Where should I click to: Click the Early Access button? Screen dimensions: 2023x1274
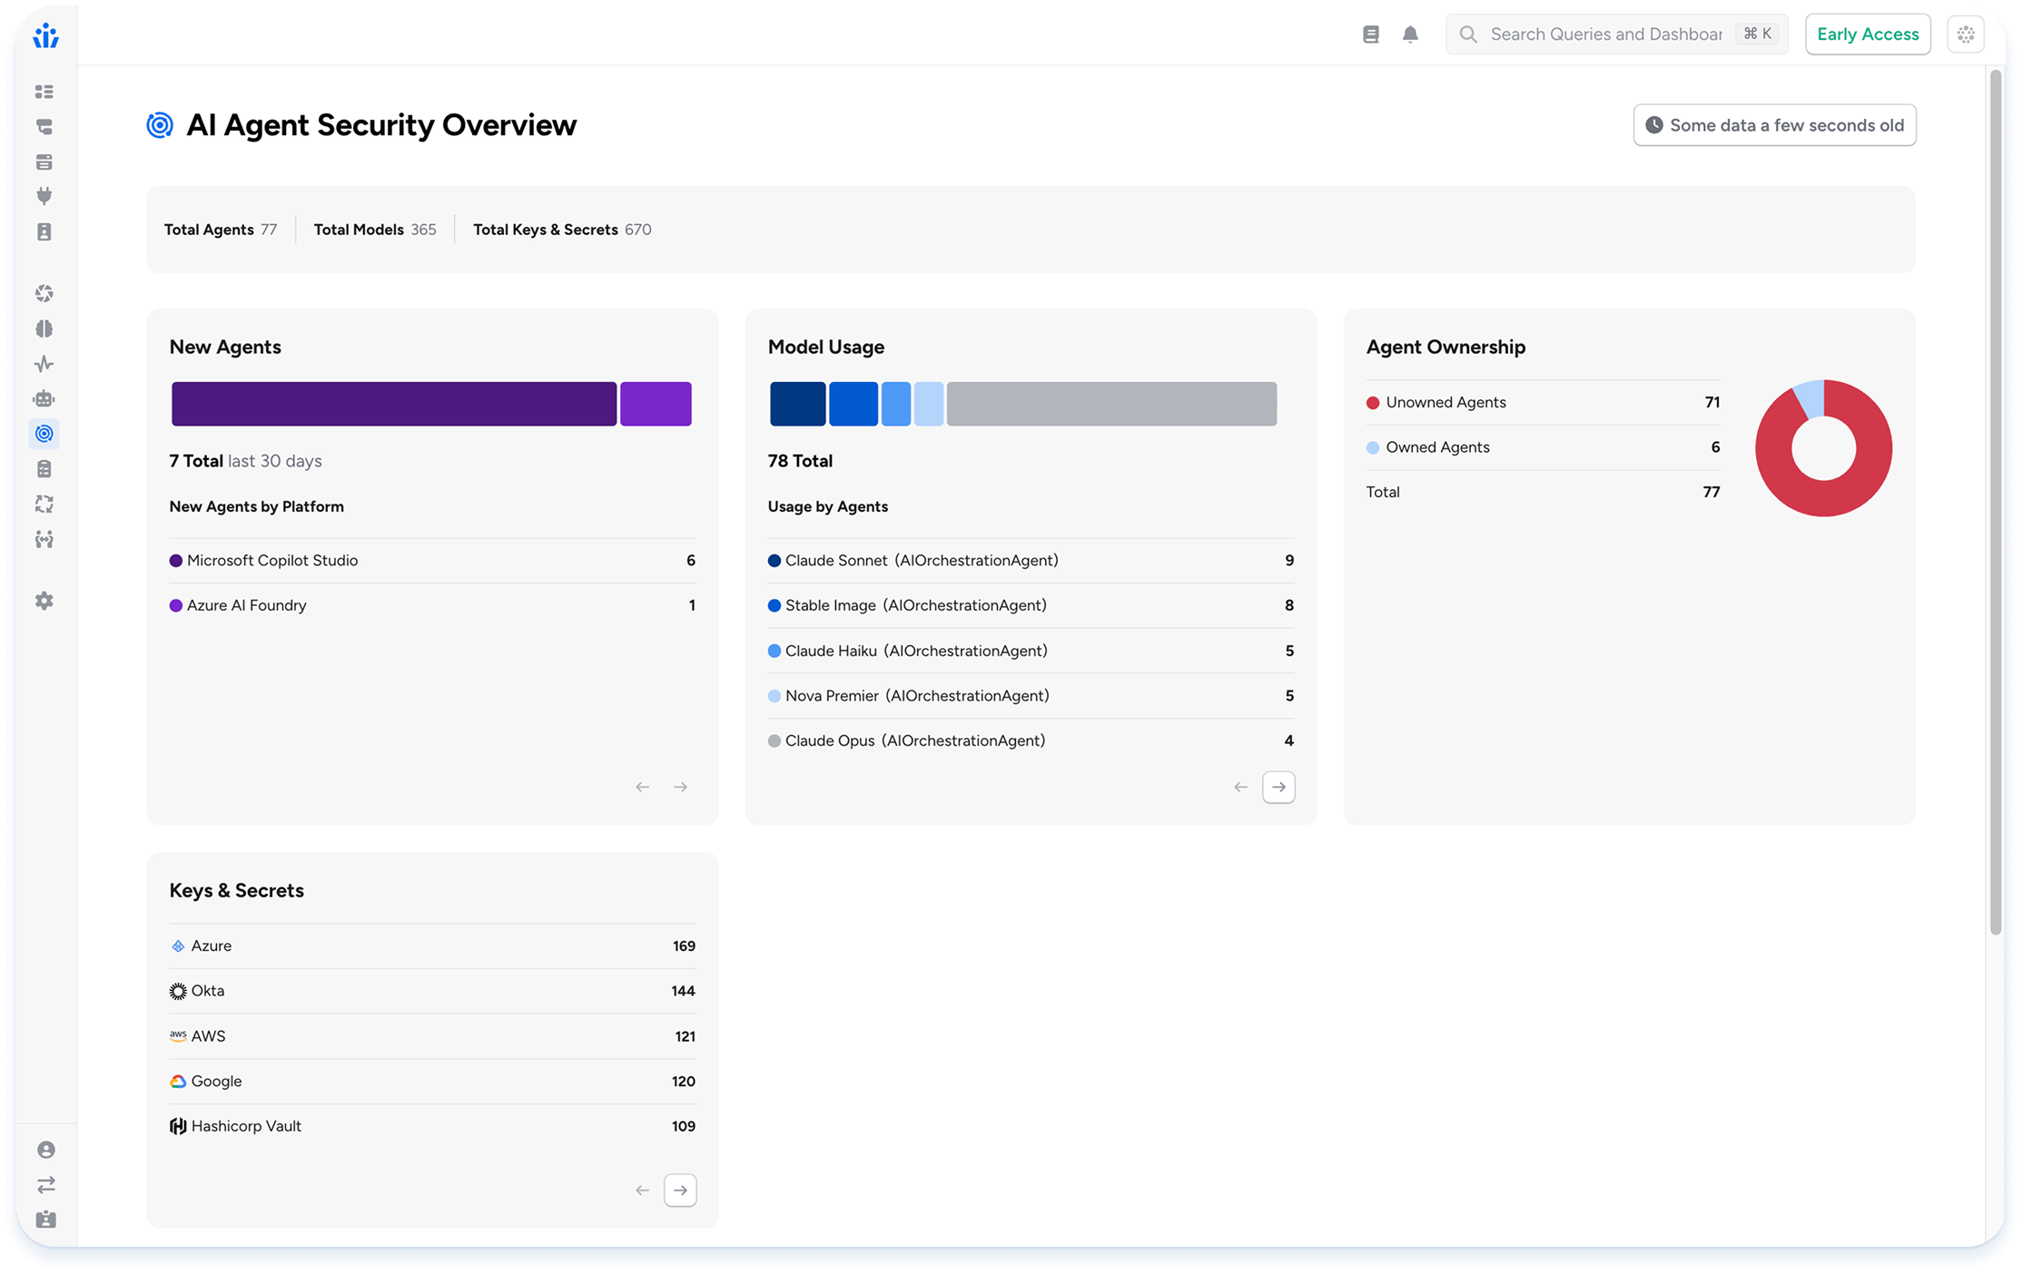[x=1868, y=34]
